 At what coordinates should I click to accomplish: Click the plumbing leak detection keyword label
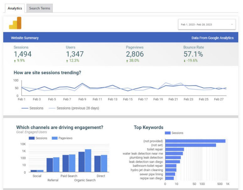coord(146,157)
